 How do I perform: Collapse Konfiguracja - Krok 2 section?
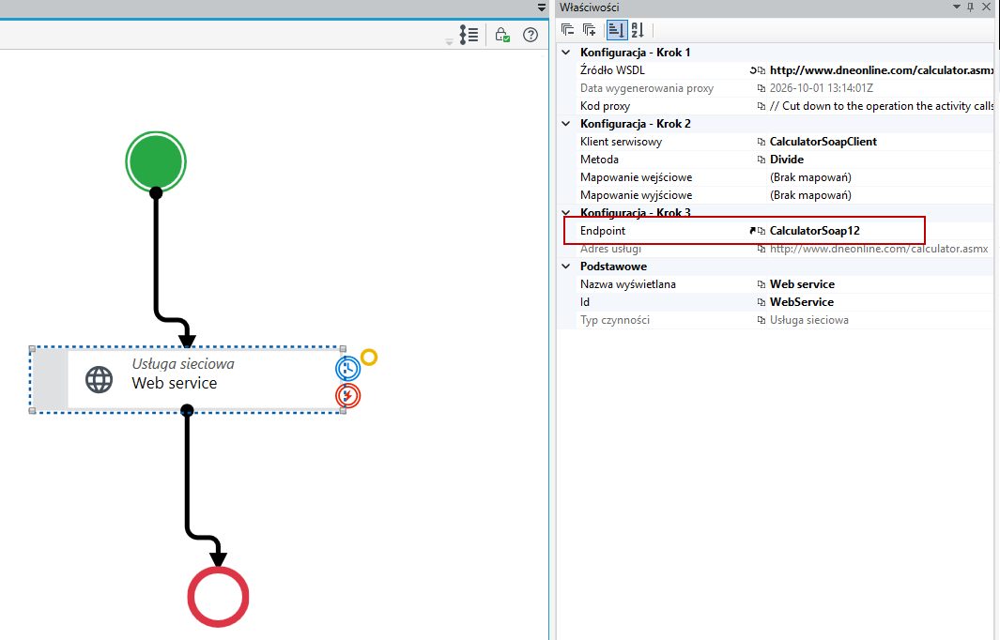pos(565,124)
